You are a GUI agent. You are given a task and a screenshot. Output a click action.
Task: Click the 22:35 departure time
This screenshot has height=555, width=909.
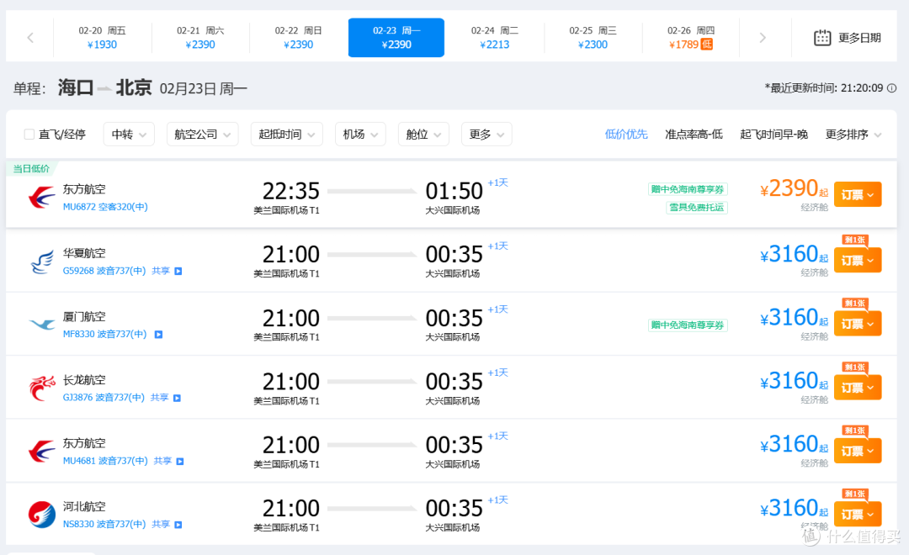pos(291,191)
